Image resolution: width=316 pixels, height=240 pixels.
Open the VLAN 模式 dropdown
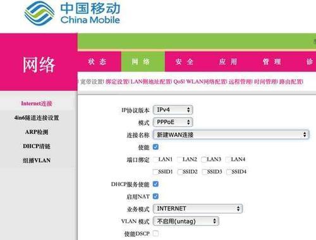click(x=186, y=221)
